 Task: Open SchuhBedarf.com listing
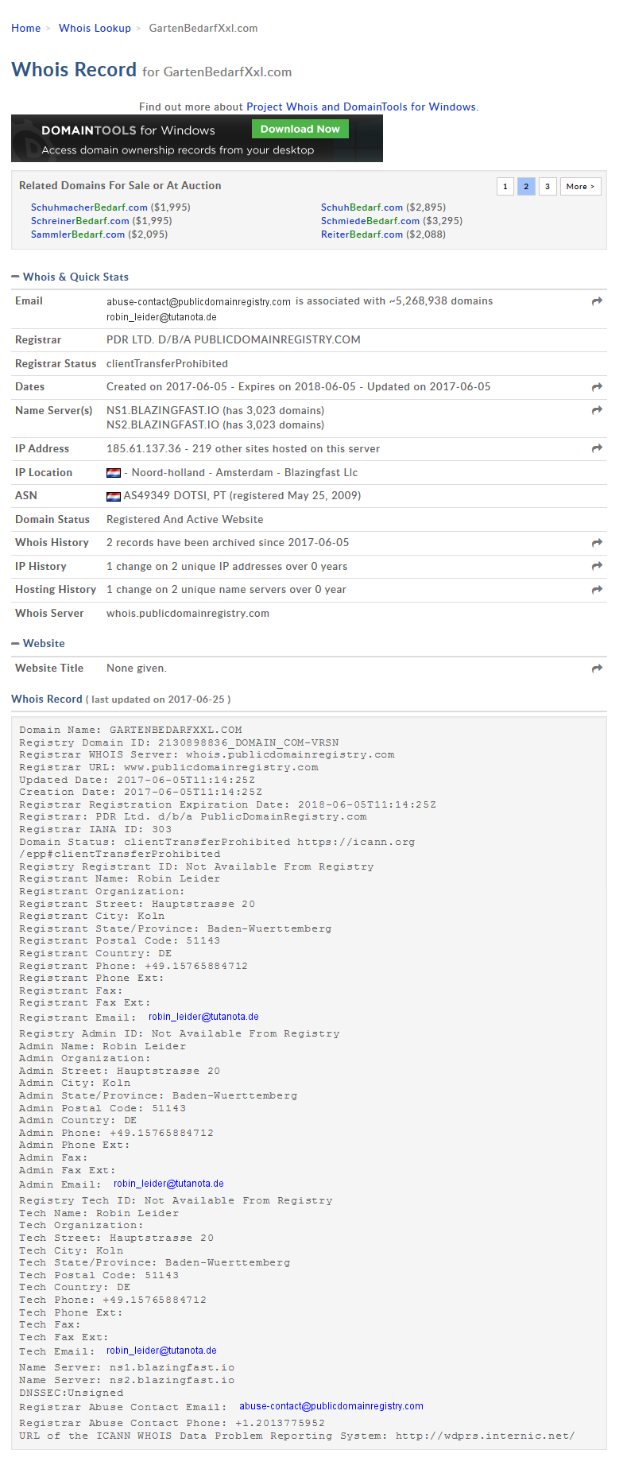point(362,207)
